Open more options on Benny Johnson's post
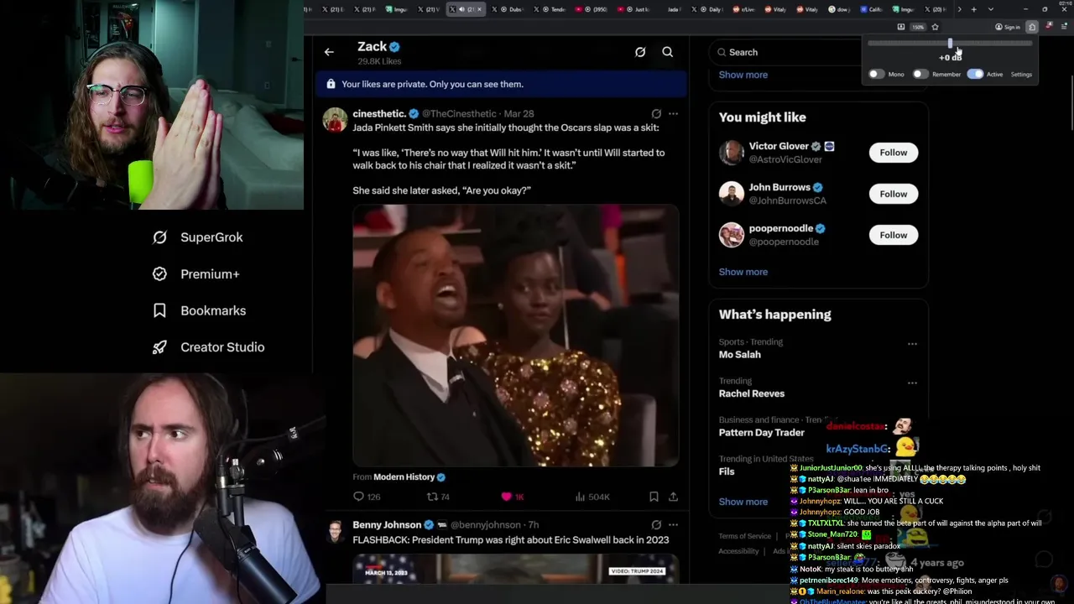 [673, 524]
